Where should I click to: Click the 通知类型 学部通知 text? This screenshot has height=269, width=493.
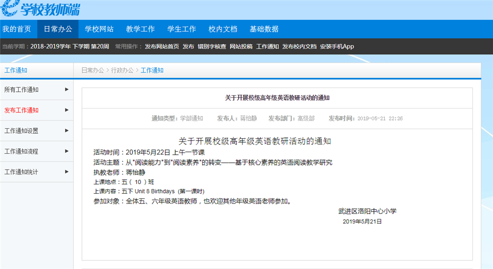(177, 118)
